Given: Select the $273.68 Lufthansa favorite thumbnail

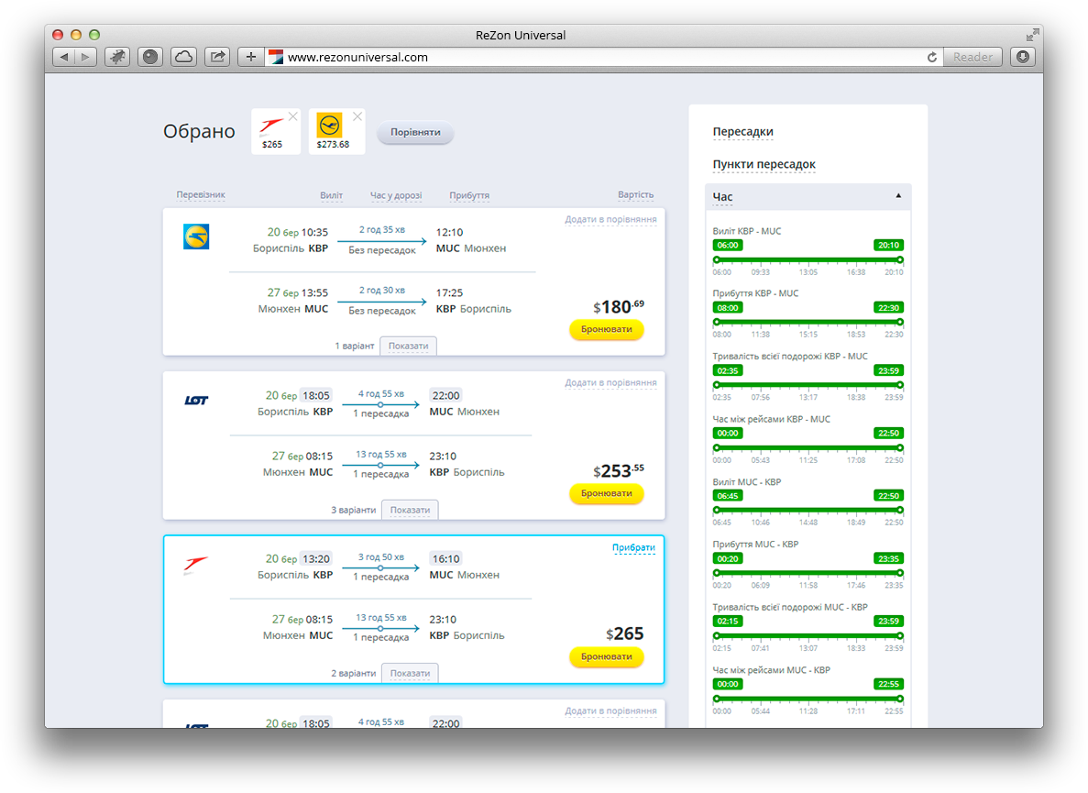Looking at the screenshot, I should click(336, 131).
